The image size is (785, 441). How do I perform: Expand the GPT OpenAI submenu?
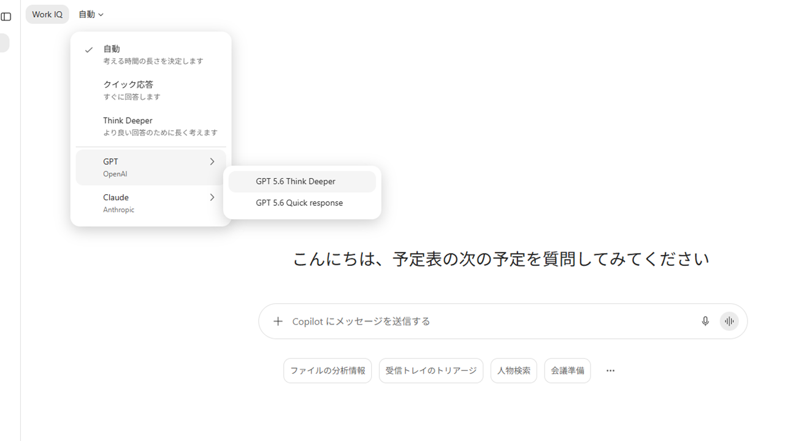point(151,167)
